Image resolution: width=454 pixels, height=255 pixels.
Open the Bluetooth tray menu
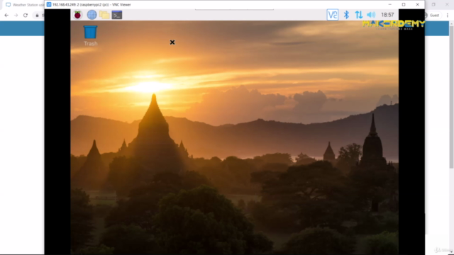[x=346, y=15]
